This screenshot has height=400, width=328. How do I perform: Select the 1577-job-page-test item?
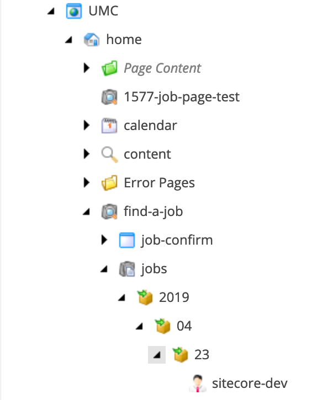click(x=182, y=97)
